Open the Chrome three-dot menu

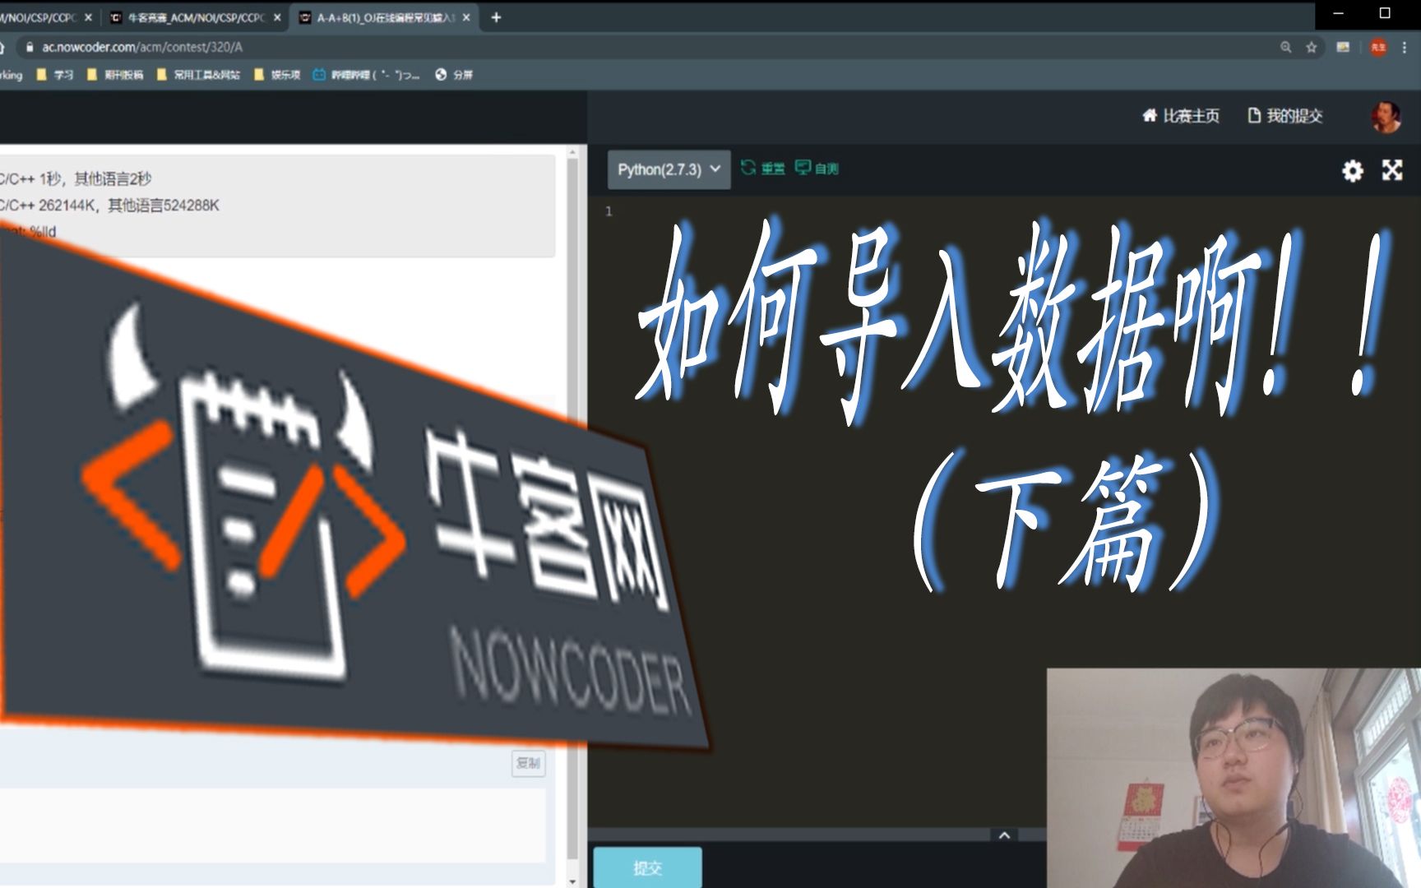point(1405,48)
